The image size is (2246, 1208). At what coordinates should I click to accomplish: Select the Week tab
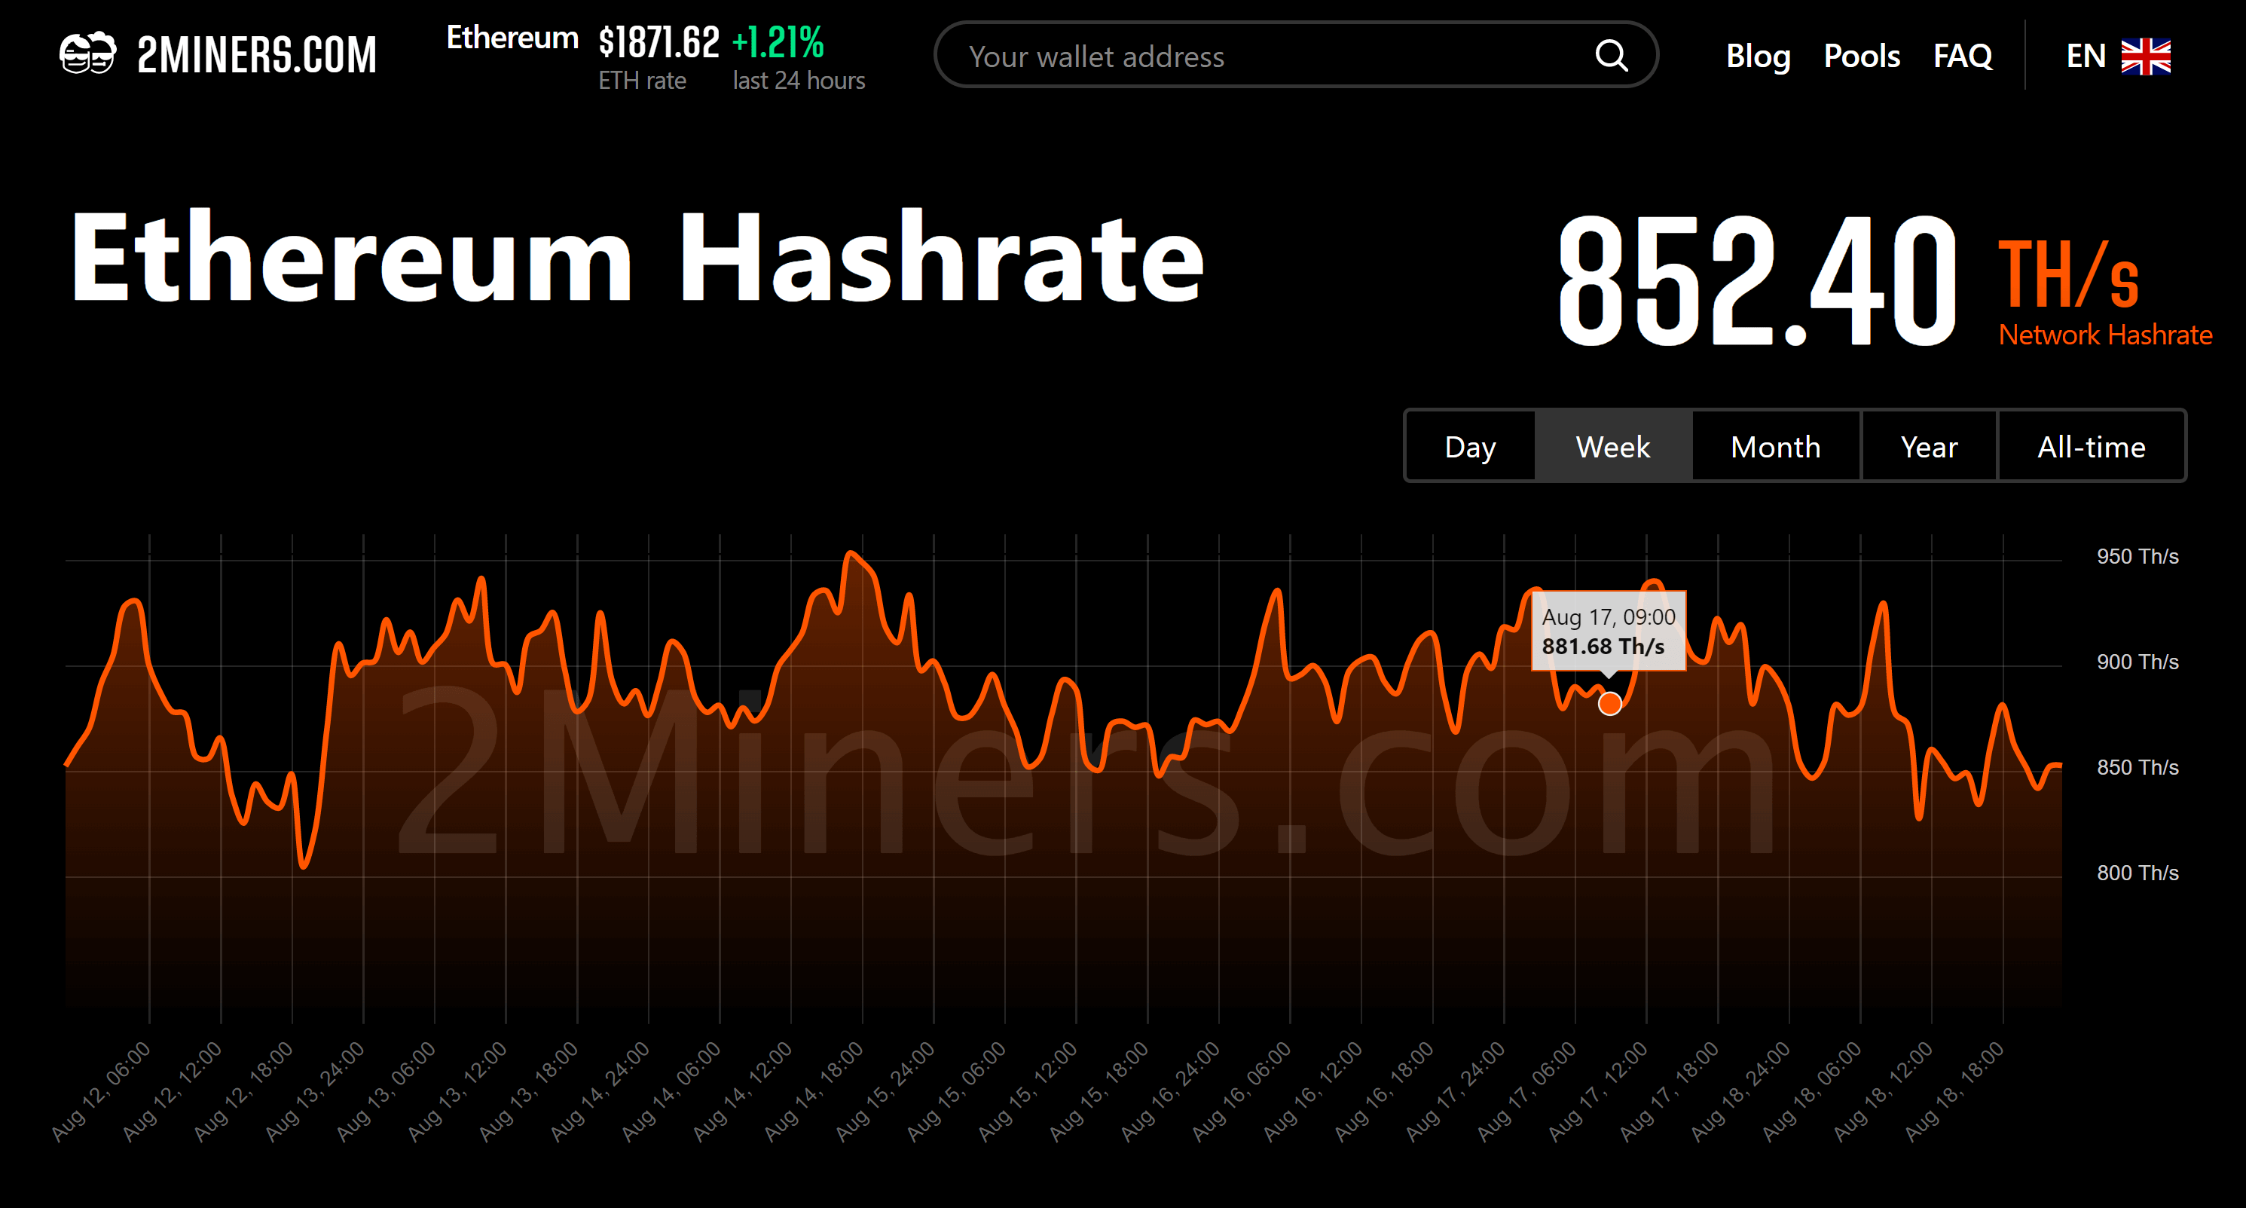[x=1613, y=447]
